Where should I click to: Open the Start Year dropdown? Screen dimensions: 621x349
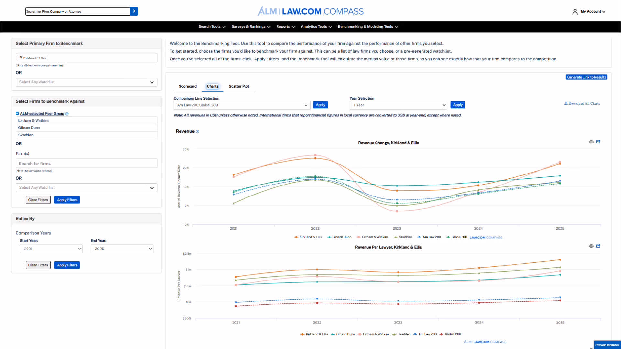click(51, 249)
